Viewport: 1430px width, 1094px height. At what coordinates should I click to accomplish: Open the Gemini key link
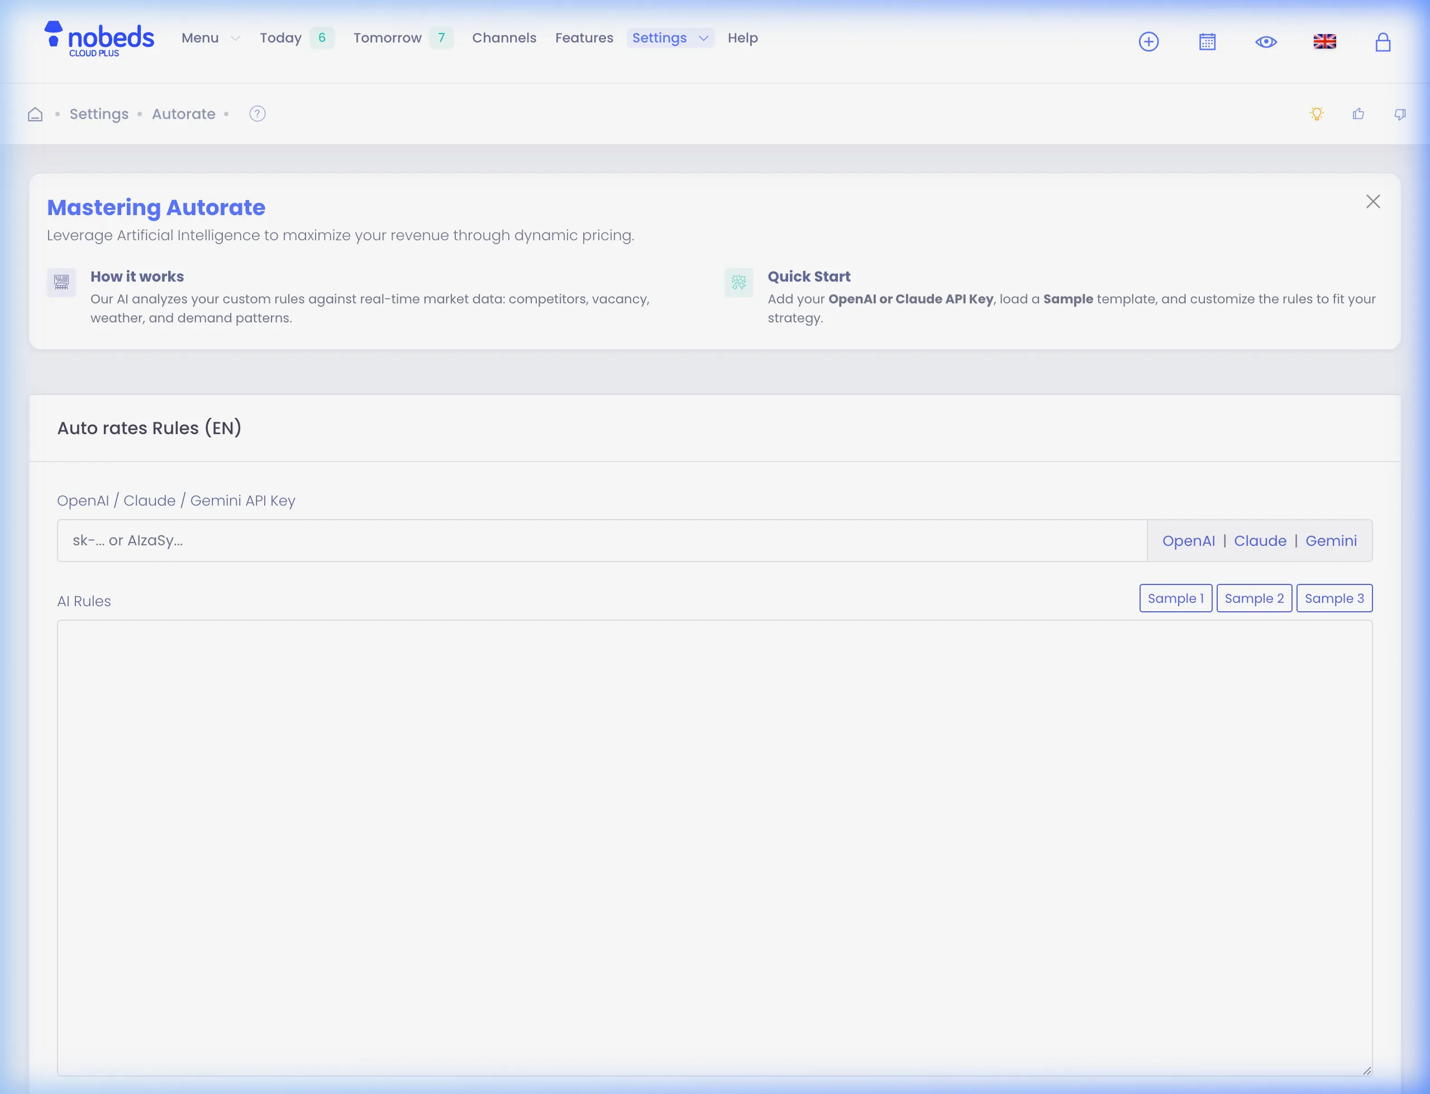1331,540
